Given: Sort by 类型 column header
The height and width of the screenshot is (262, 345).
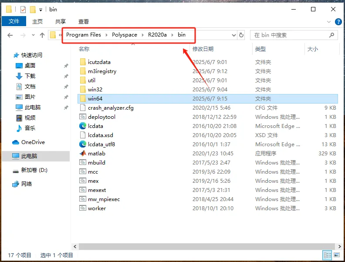Looking at the screenshot, I should click(x=260, y=49).
